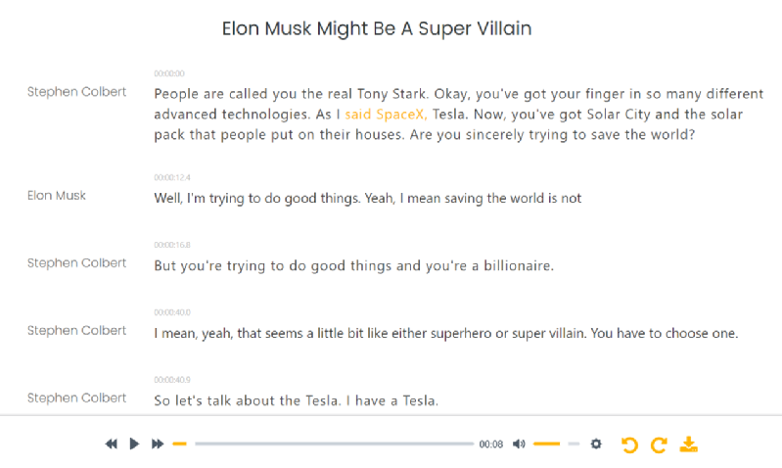Click the 00:08 elapsed time display

point(490,445)
